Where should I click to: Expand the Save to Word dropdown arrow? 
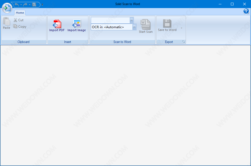click(181, 28)
